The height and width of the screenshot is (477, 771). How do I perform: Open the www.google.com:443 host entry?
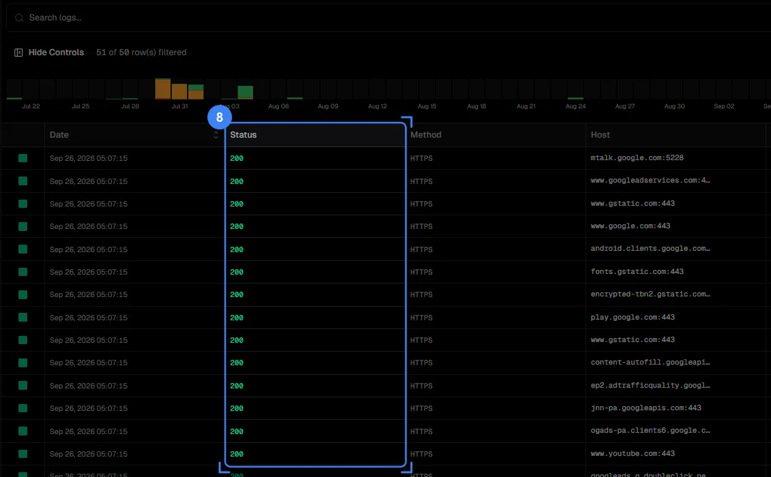630,226
